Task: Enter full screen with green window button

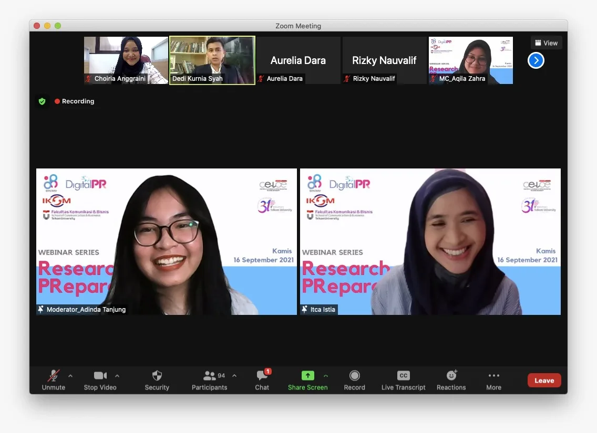Action: [58, 26]
